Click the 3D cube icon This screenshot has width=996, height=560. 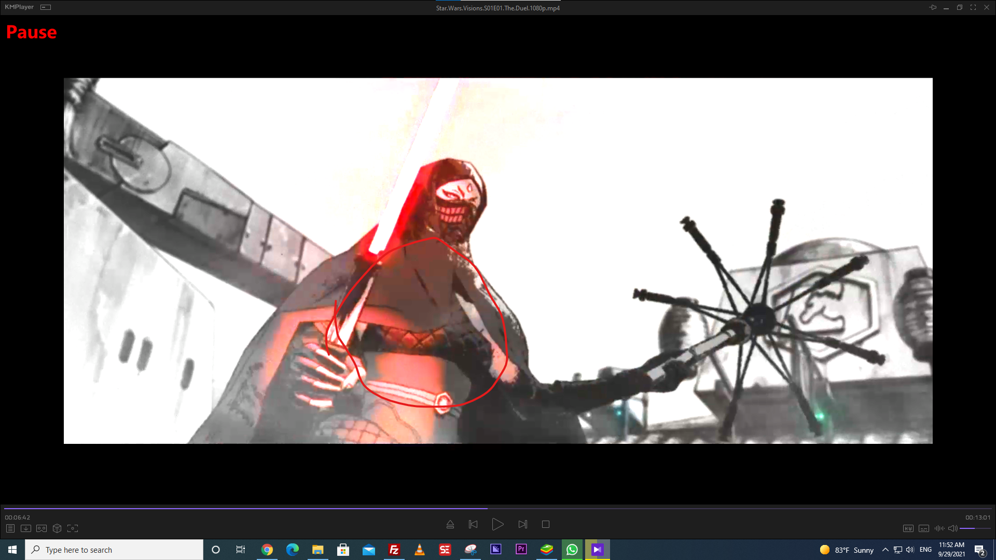pyautogui.click(x=57, y=528)
